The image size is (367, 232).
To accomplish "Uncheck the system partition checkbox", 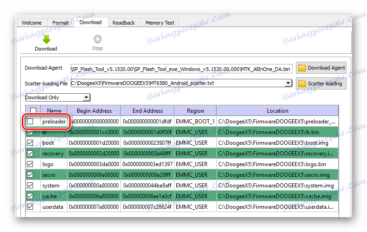I will click(30, 185).
